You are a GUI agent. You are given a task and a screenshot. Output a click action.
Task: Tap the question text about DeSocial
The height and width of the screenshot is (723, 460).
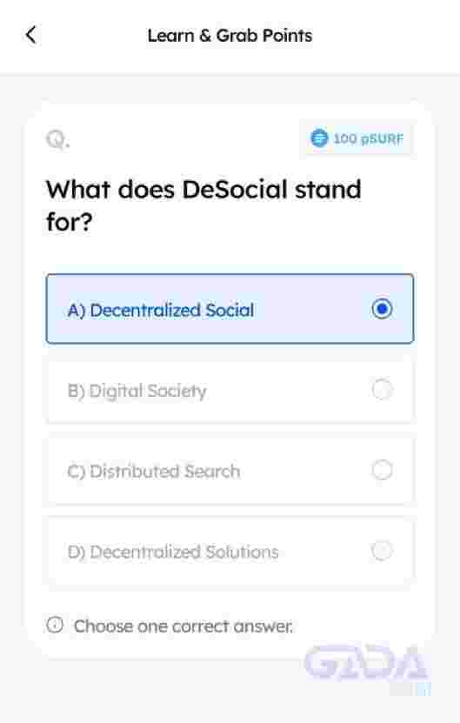[x=203, y=205]
